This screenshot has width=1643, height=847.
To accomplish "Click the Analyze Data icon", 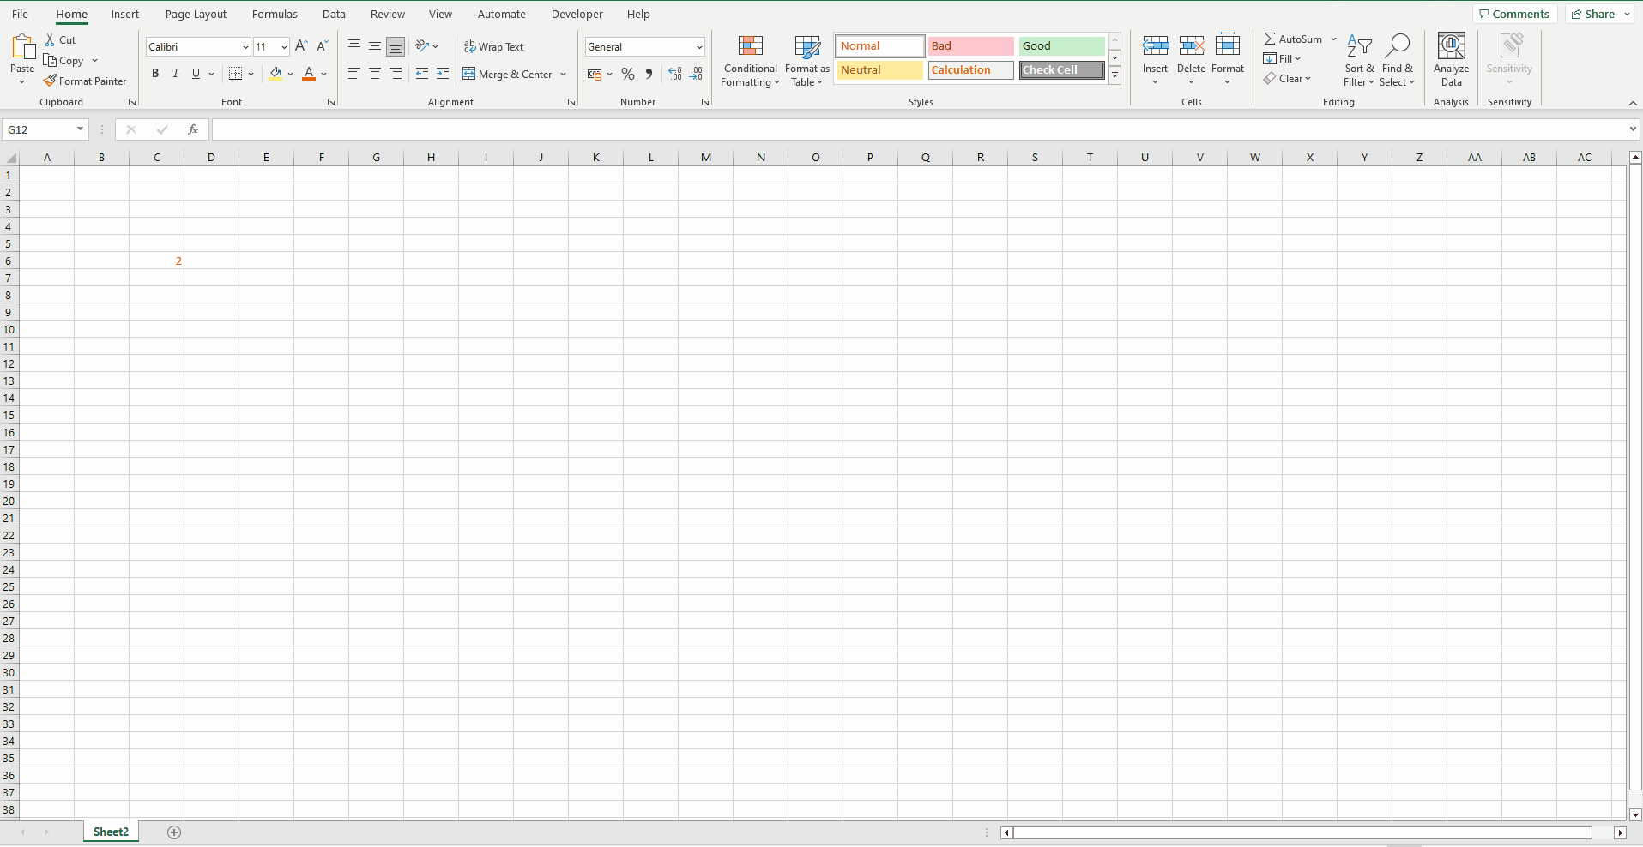I will pos(1451,46).
